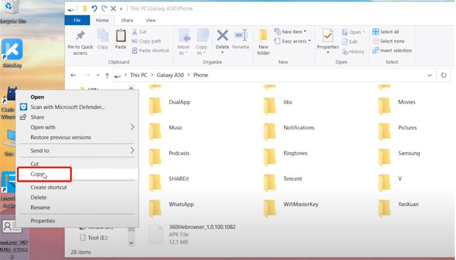The height and width of the screenshot is (260, 456).
Task: Open the New item dropdown
Action: (291, 31)
